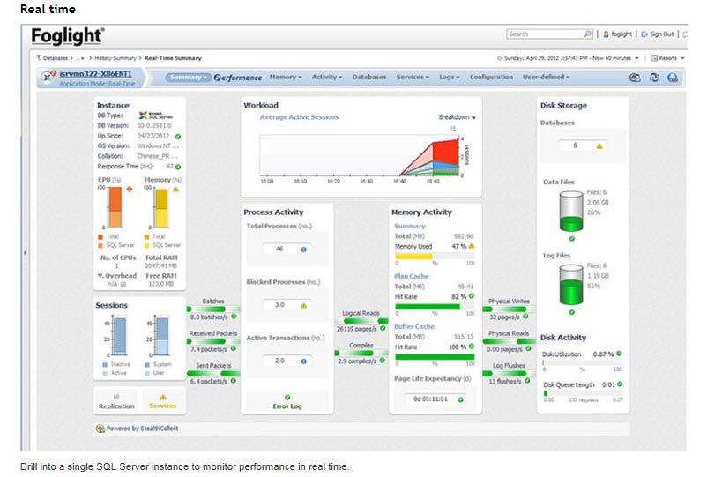Open the breadcrumb ellipsis dropdown
The width and height of the screenshot is (707, 477).
click(x=80, y=58)
